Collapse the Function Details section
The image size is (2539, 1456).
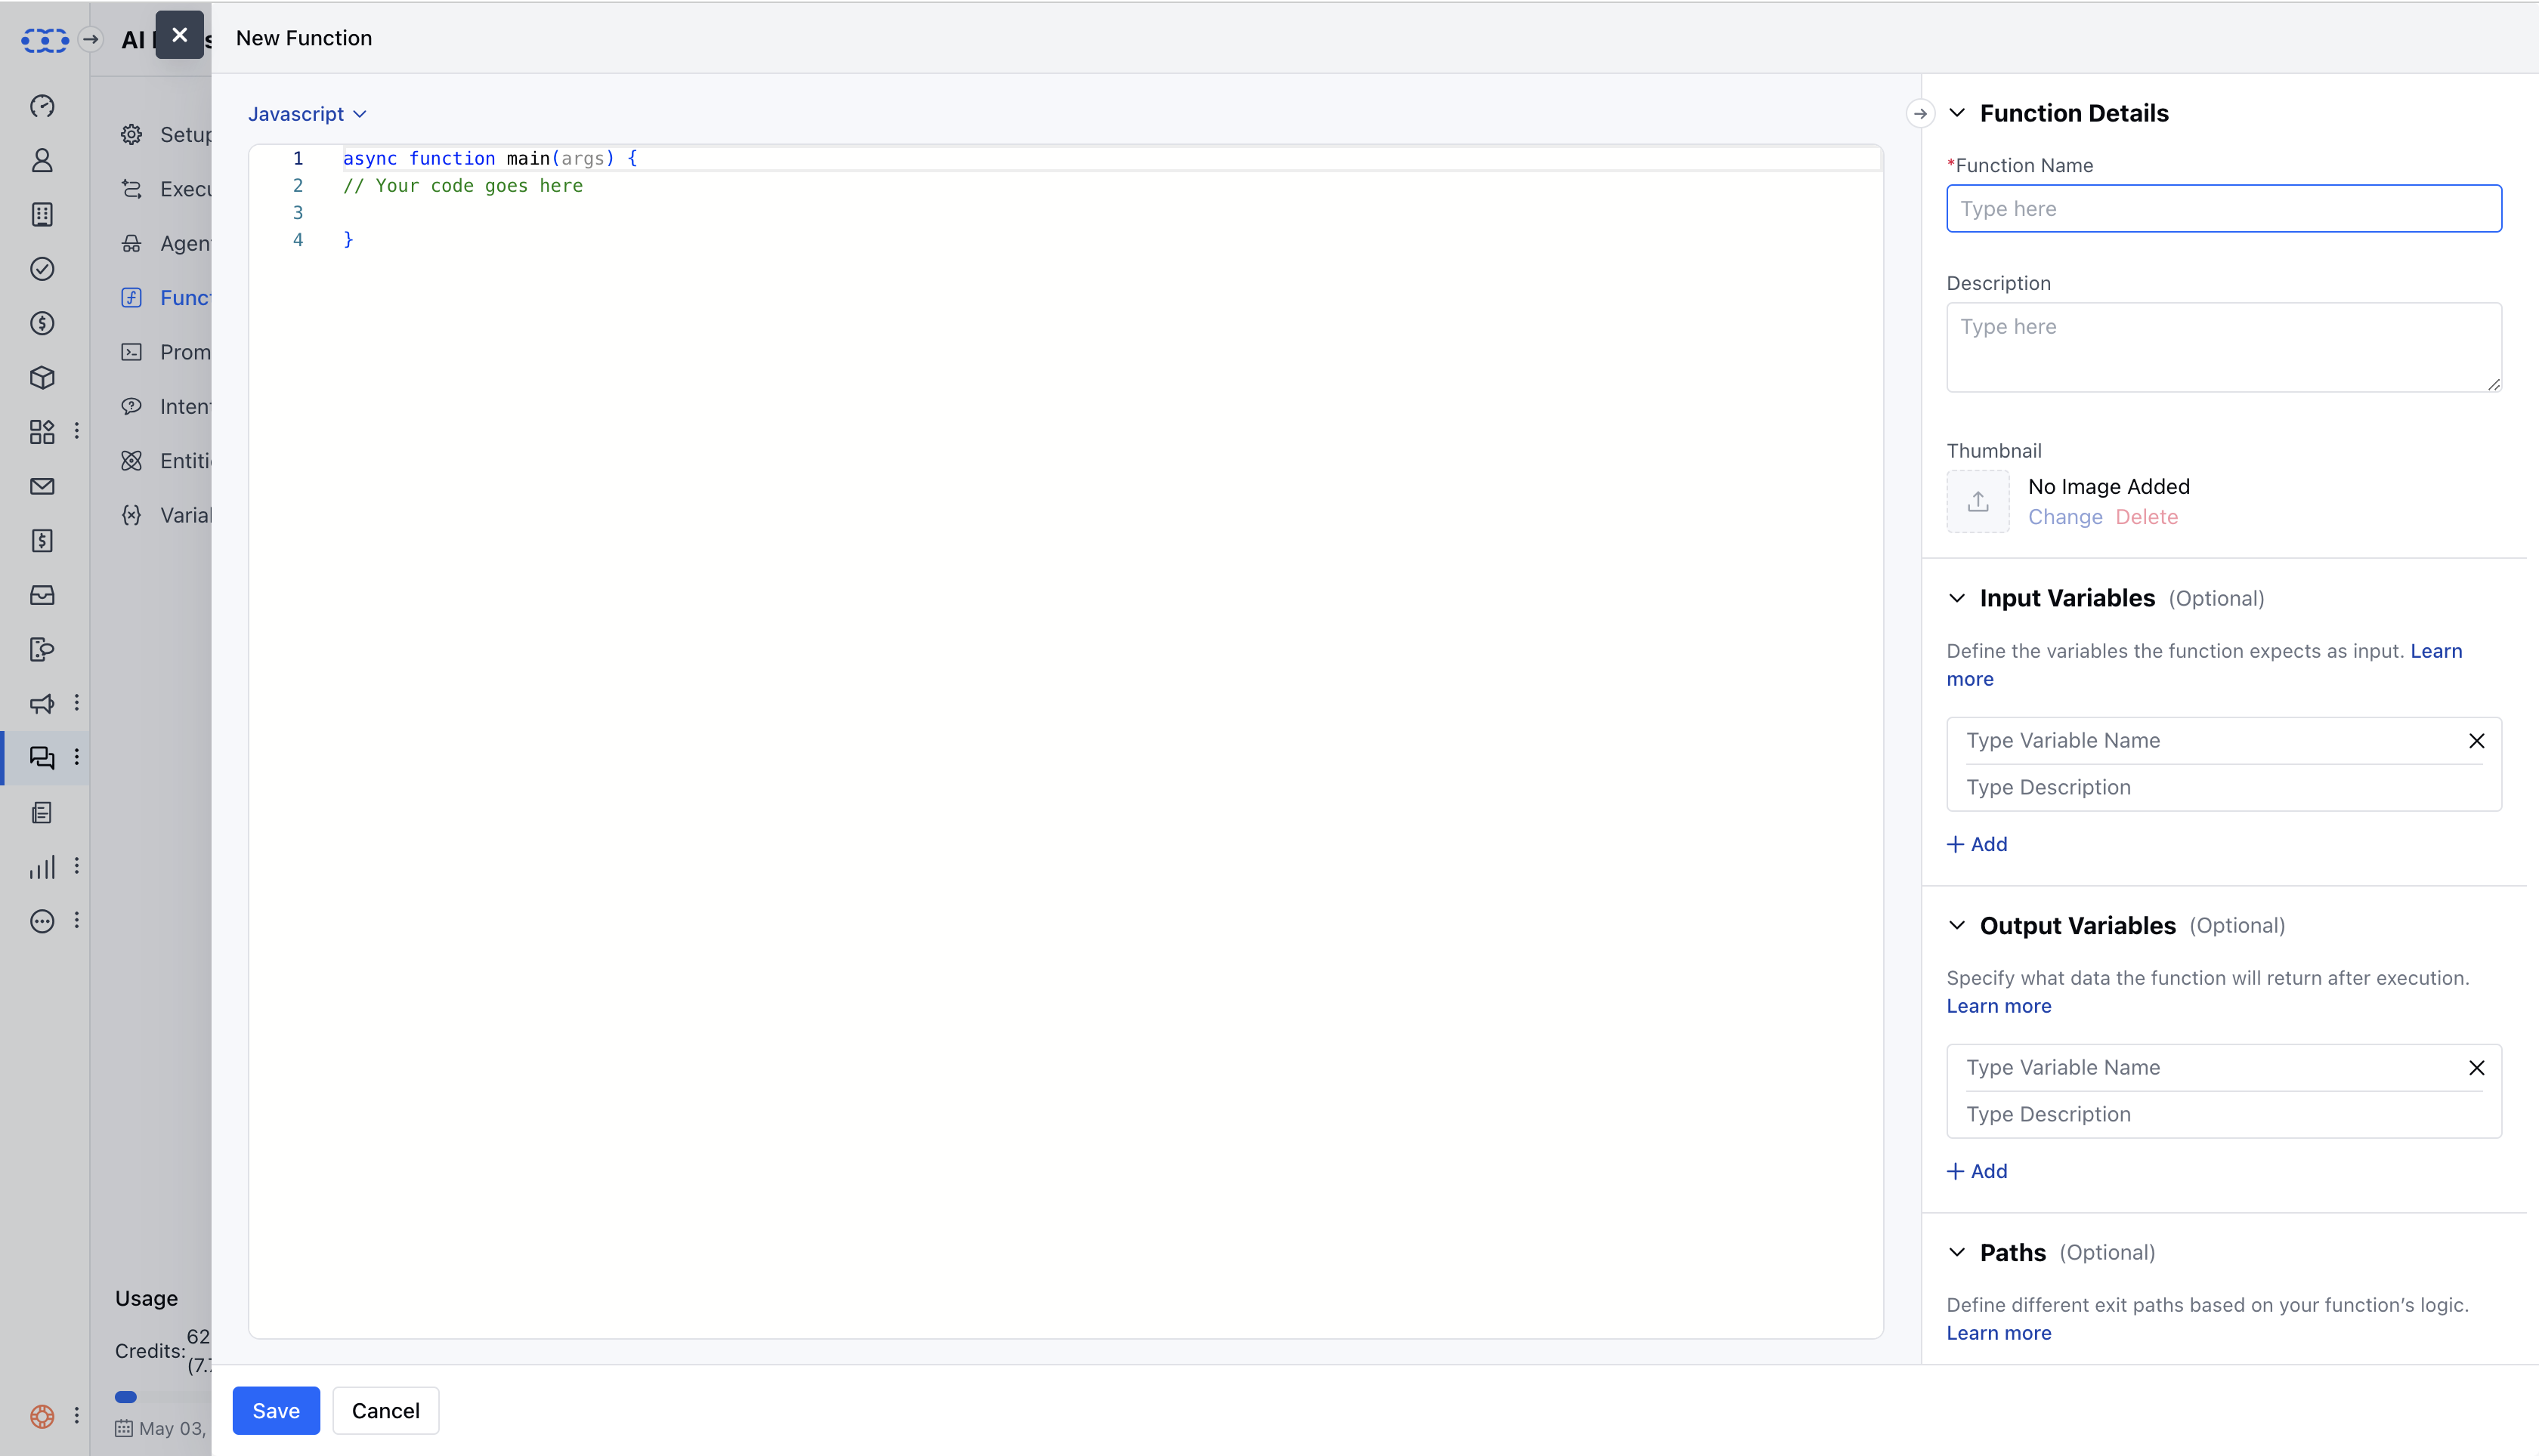coord(1957,113)
